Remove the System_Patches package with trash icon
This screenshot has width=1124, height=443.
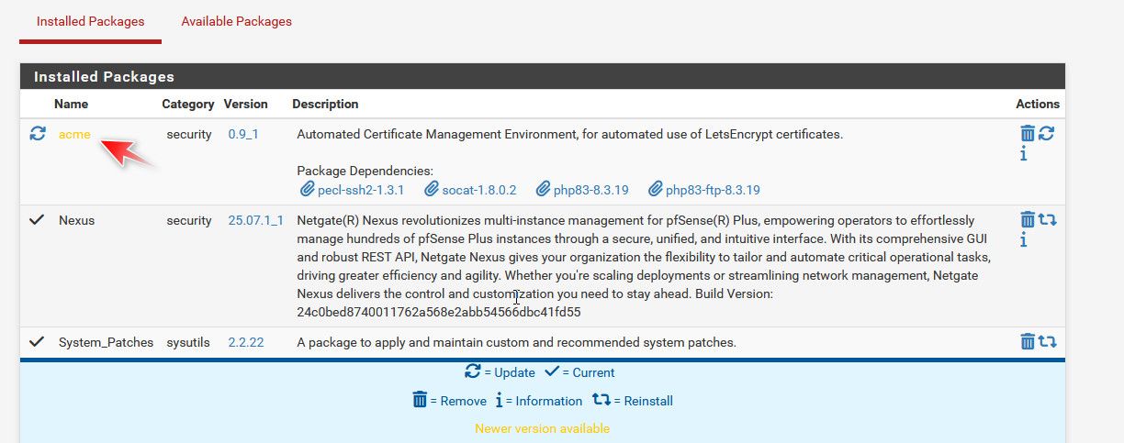click(x=1028, y=342)
